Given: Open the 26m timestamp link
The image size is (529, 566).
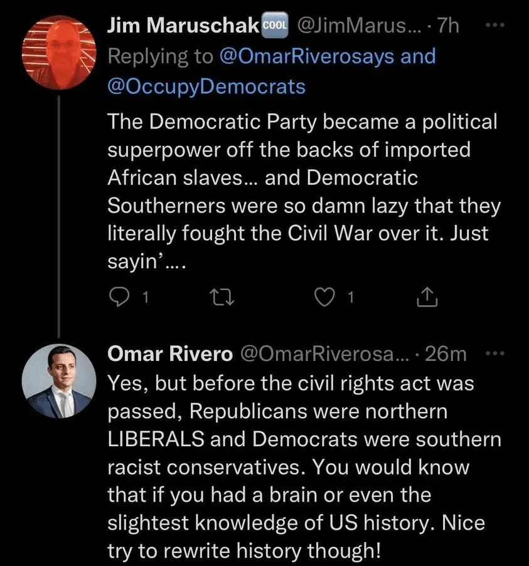Looking at the screenshot, I should [446, 354].
